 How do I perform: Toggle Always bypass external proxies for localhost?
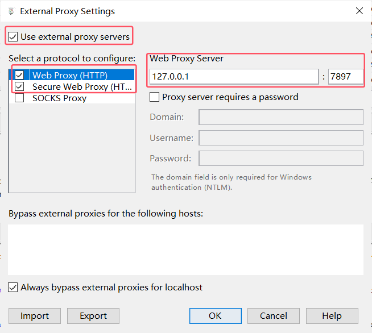[13, 288]
